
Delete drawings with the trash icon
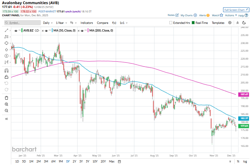coord(6,98)
